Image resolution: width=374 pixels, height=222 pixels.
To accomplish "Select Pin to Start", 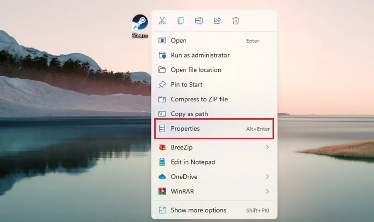I will coord(214,85).
